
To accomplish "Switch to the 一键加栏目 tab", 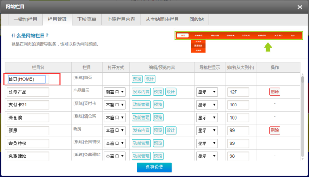I will point(25,19).
